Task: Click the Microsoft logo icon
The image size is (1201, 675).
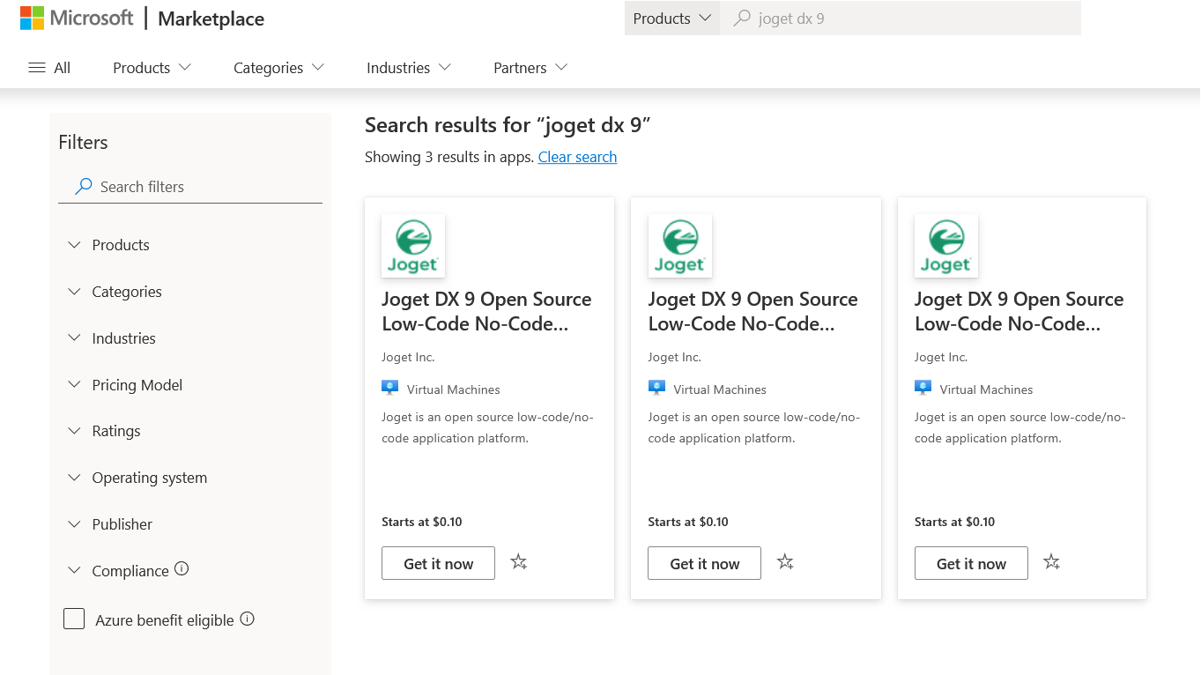Action: (x=32, y=18)
